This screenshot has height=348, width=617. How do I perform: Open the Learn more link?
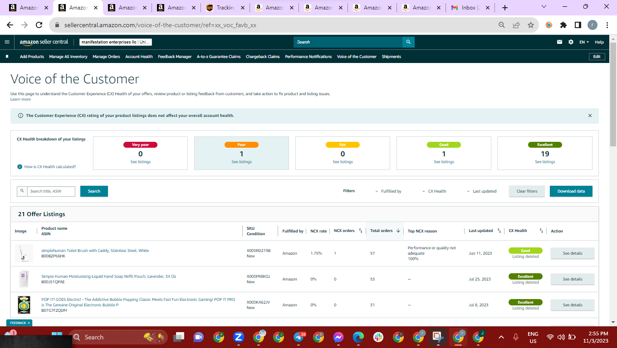click(x=20, y=99)
